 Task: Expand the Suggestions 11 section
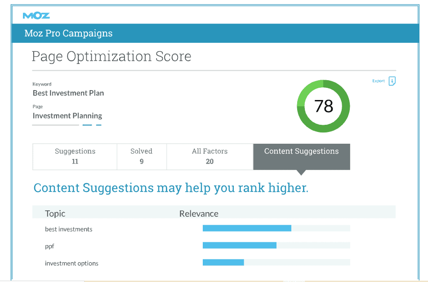pos(75,156)
